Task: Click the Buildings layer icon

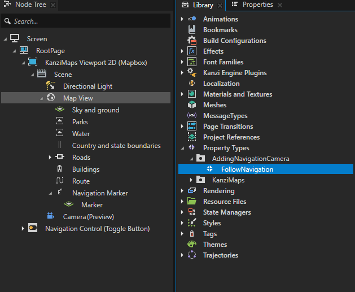Action: click(60, 169)
